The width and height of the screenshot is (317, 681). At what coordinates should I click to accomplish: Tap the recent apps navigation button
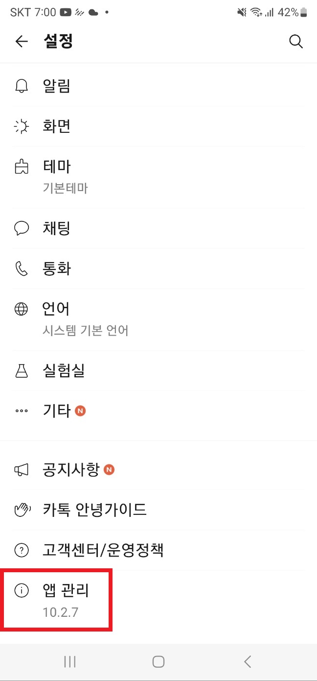(x=69, y=661)
